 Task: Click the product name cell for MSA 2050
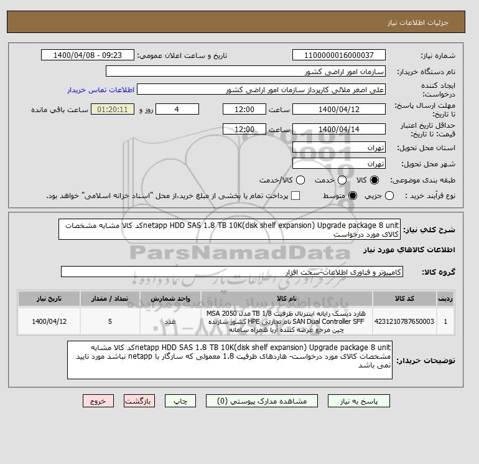click(x=287, y=321)
